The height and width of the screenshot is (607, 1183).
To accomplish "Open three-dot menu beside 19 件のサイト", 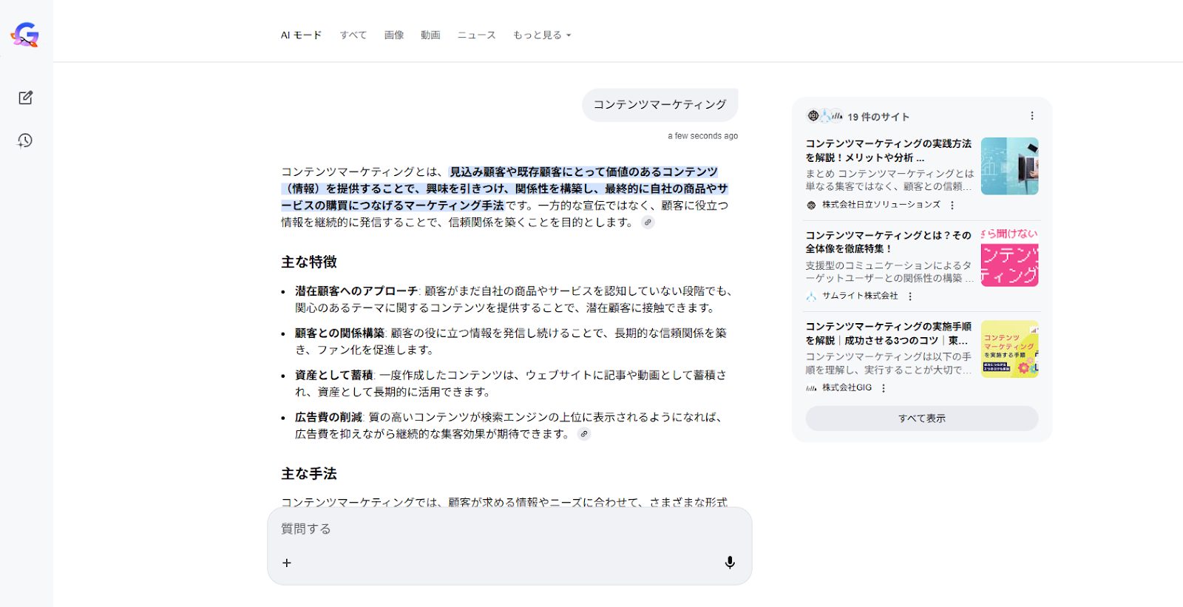I will point(1032,116).
